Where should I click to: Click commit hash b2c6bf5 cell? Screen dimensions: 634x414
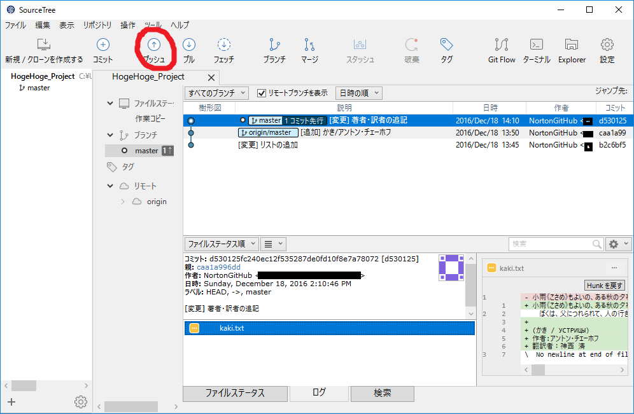tap(612, 144)
